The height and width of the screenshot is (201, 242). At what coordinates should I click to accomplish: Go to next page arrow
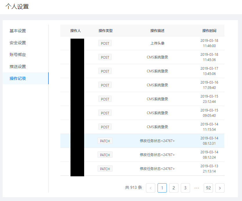[220, 188]
